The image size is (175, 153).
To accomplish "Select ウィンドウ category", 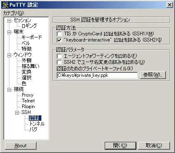I will tap(23, 55).
